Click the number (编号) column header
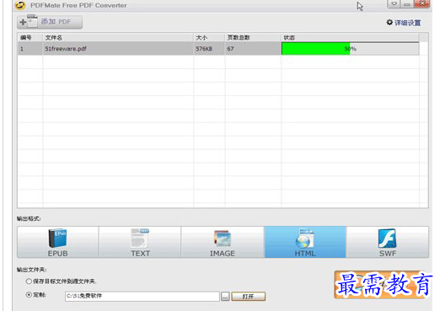The image size is (440, 311). (30, 37)
